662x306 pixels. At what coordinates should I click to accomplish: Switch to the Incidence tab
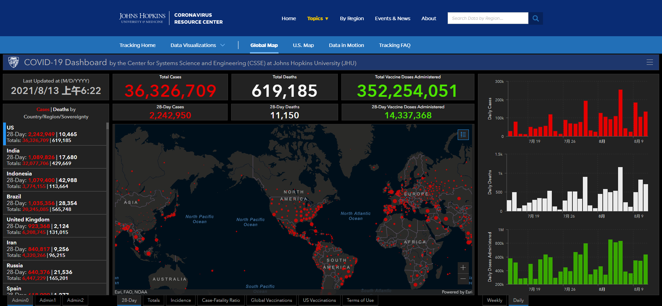(181, 300)
